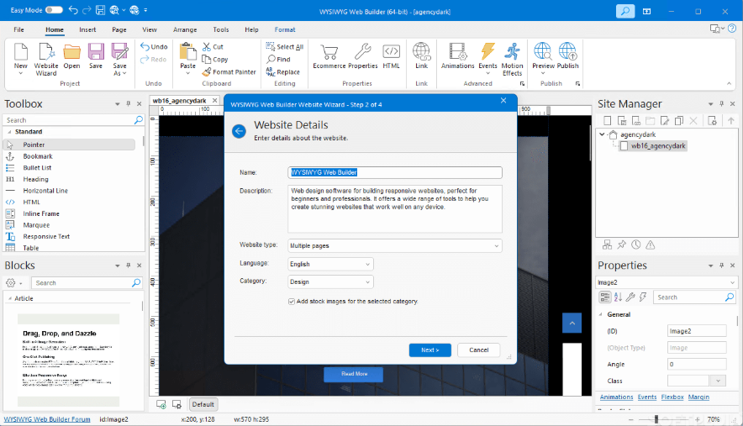Open the Flexbox properties link
Screen dimensions: 743x426
click(672, 397)
